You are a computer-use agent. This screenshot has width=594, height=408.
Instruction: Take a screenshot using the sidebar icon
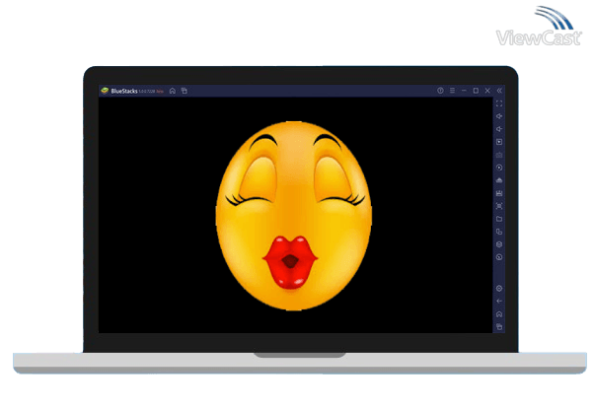coord(499,206)
